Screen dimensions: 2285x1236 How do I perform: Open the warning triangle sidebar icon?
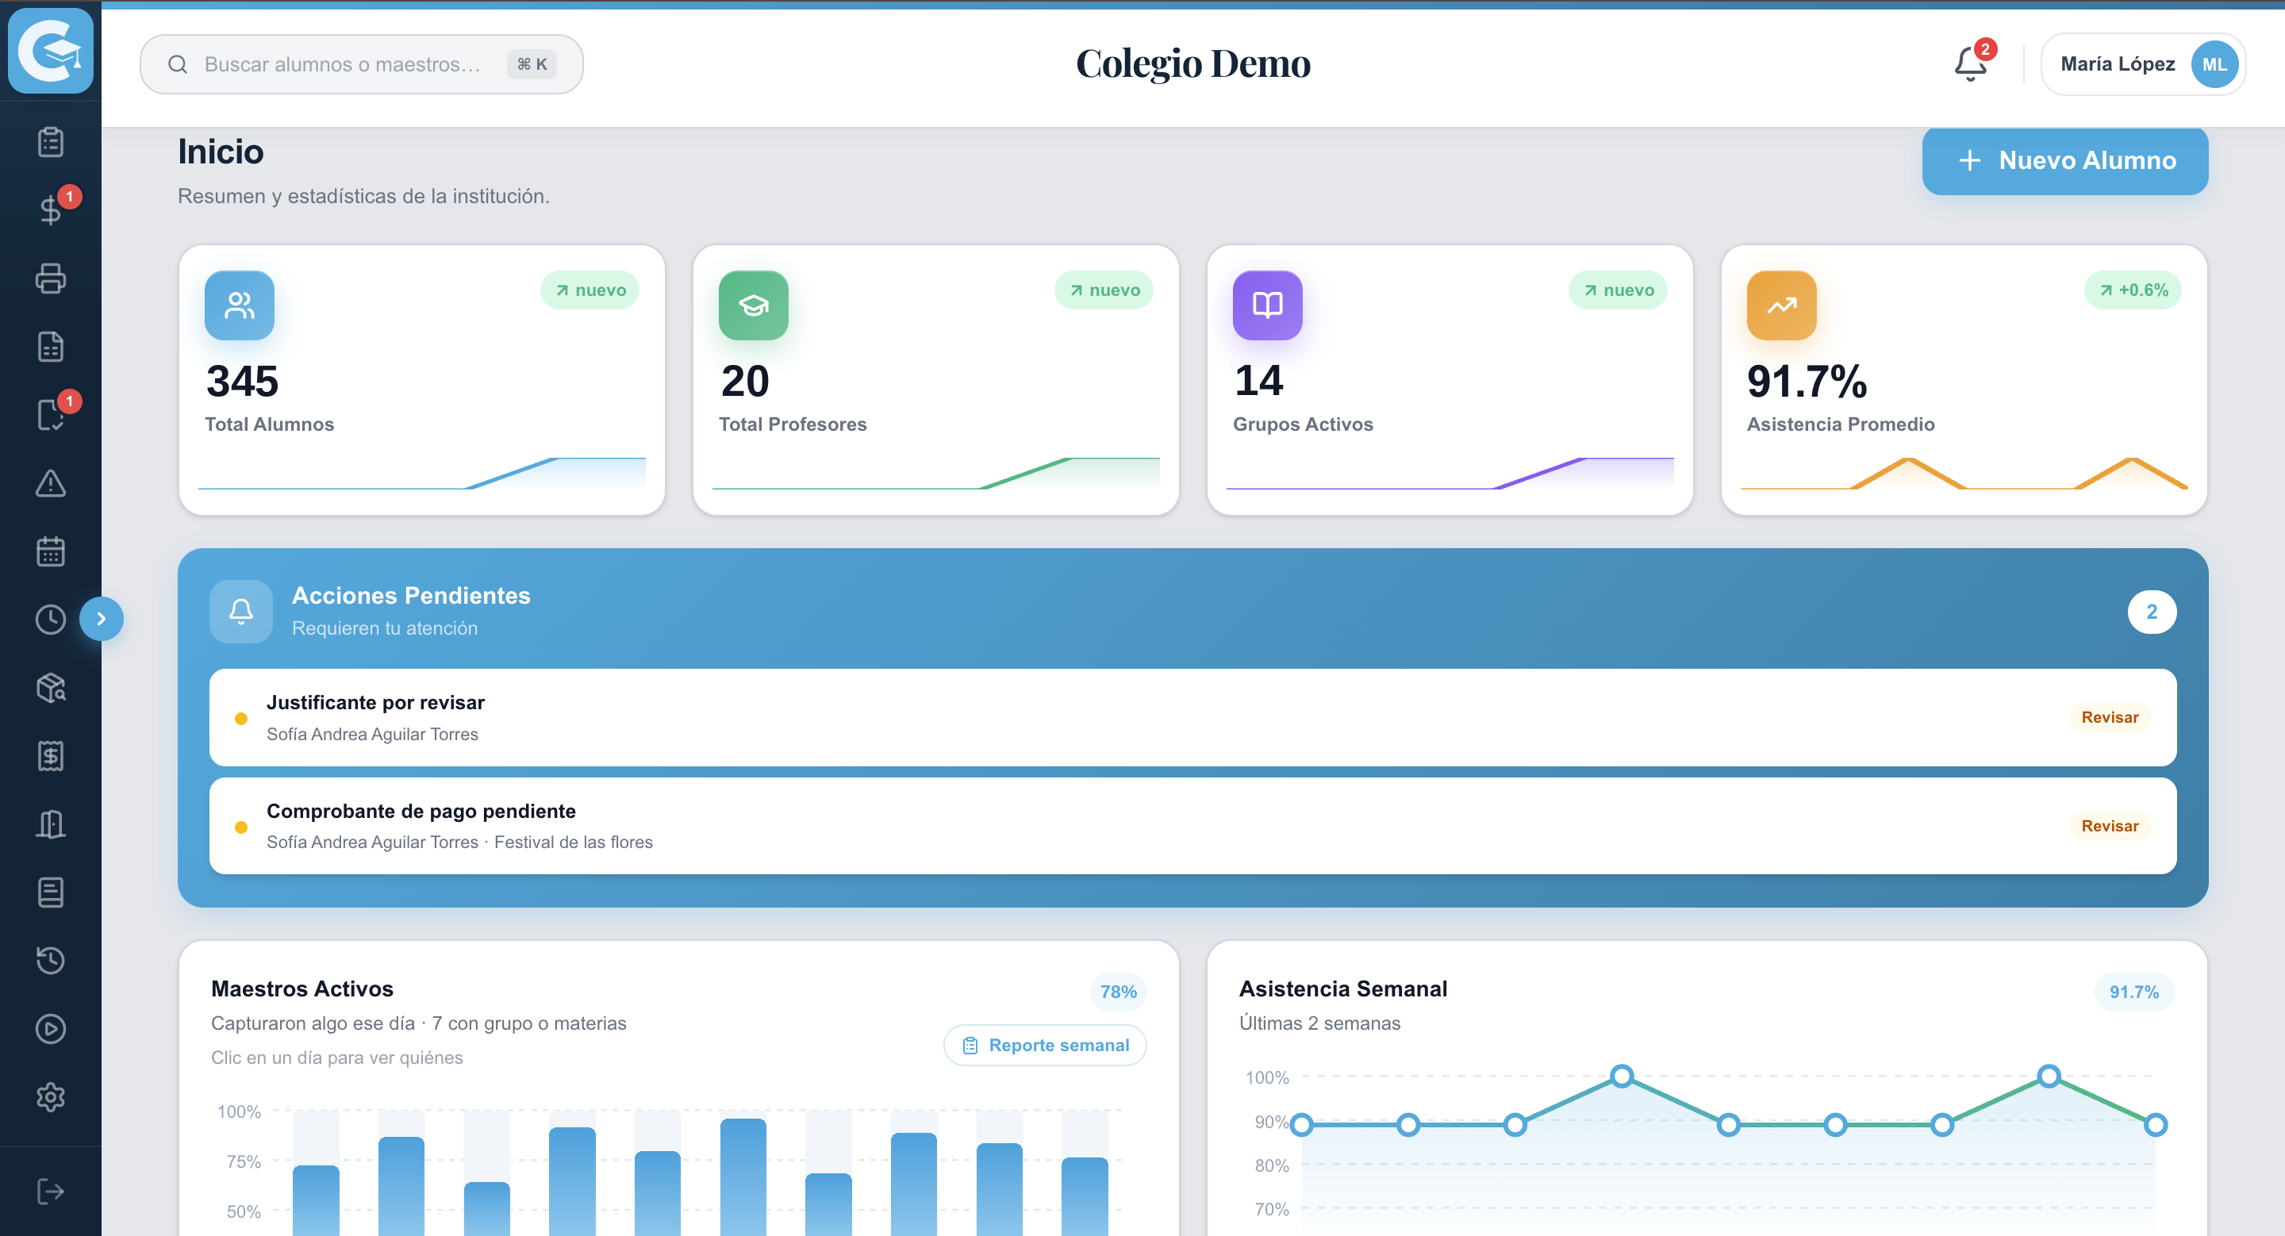pos(51,483)
